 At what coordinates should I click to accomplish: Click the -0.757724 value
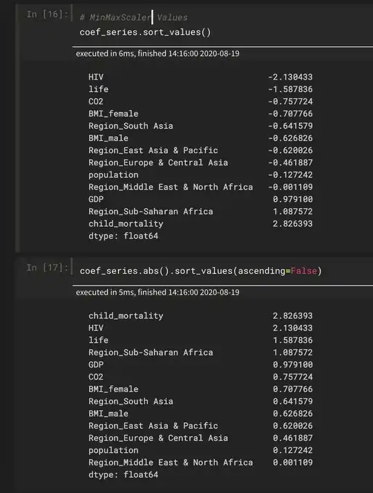290,102
